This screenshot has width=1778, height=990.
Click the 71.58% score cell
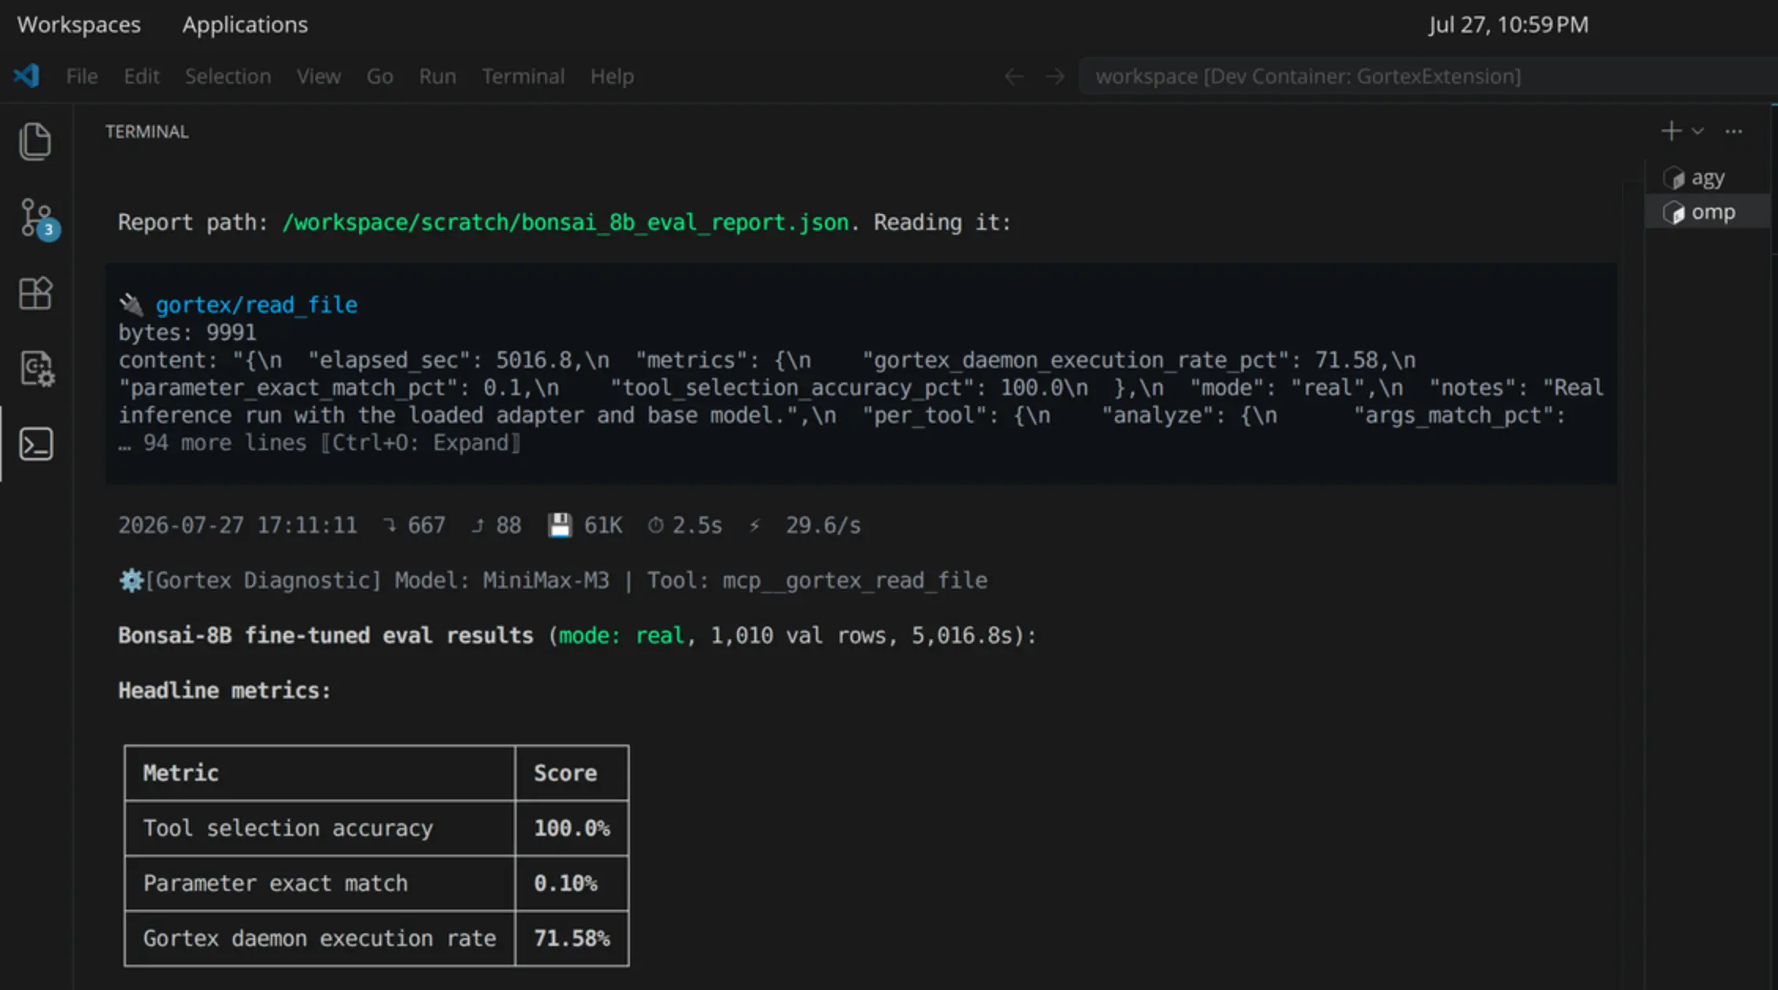[x=572, y=938]
